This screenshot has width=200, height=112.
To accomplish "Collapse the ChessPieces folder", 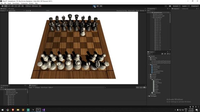I will (151, 79).
